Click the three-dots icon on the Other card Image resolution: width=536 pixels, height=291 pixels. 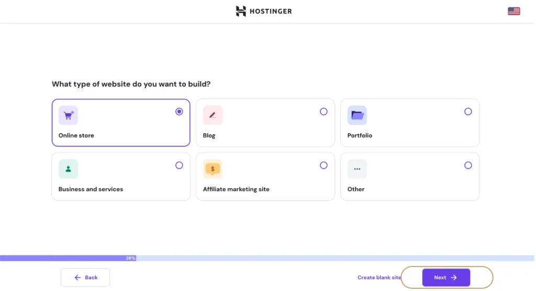pos(357,169)
